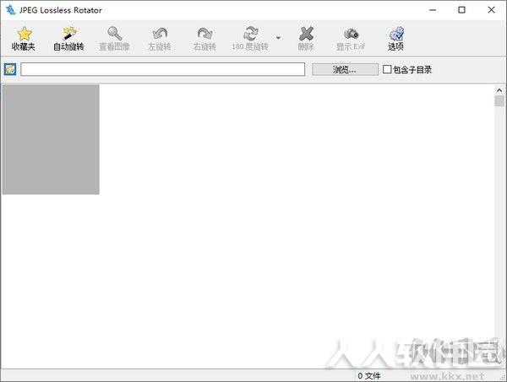Run 自动旋转 auto rotate wand tool

tap(69, 34)
